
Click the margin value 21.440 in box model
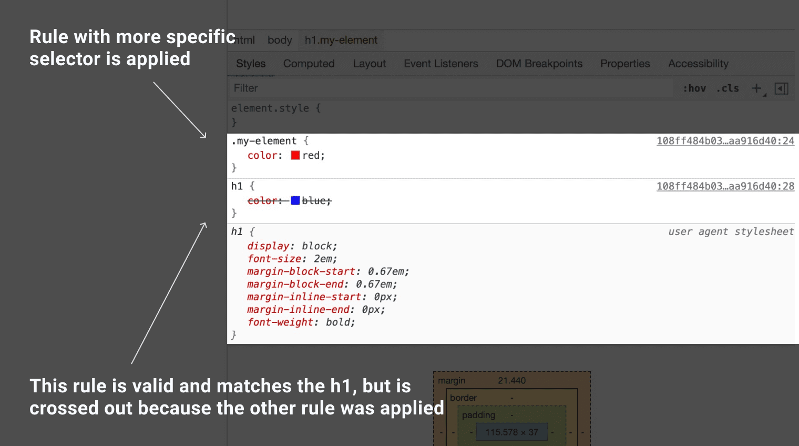tap(512, 380)
